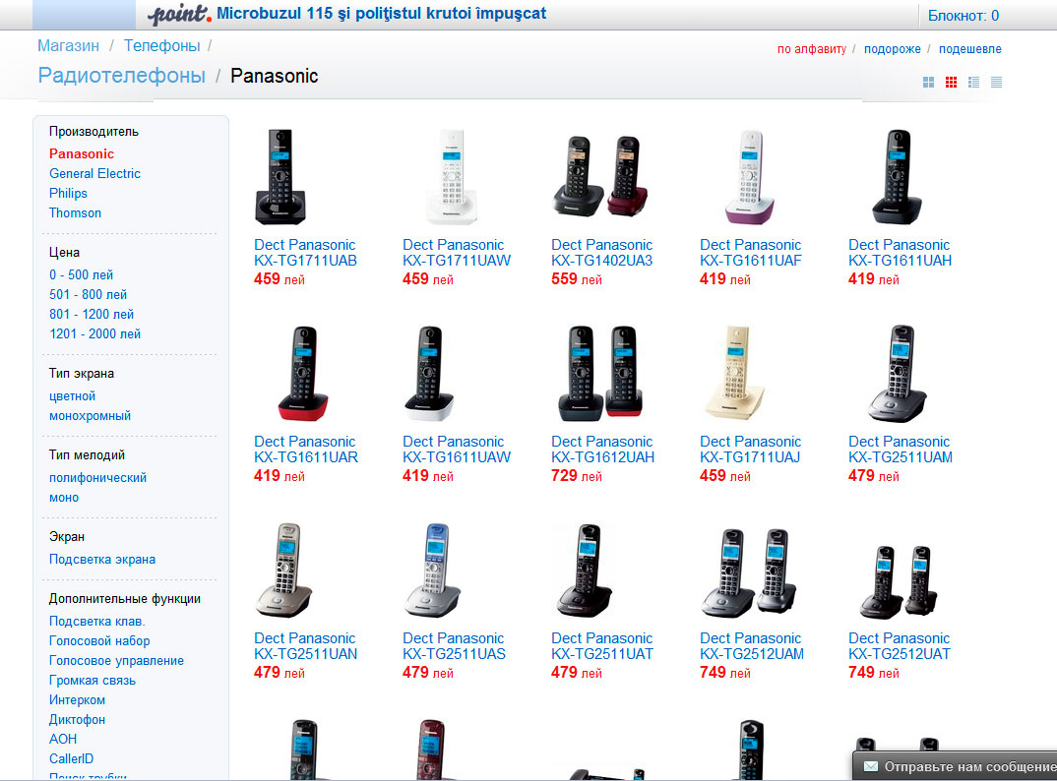Filter price range 501 - 800 лей
Viewport: 1057px width, 781px height.
pyautogui.click(x=88, y=294)
